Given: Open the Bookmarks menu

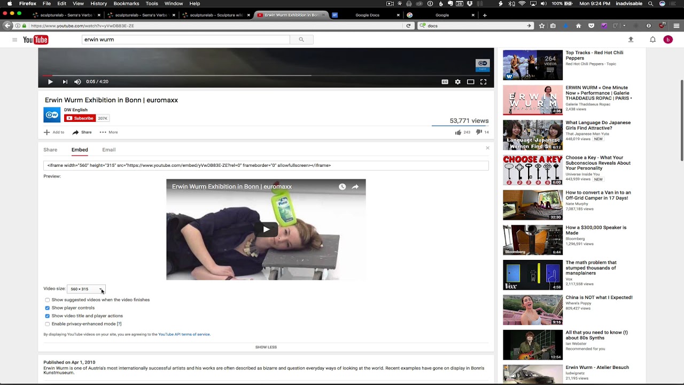Looking at the screenshot, I should tap(126, 4).
